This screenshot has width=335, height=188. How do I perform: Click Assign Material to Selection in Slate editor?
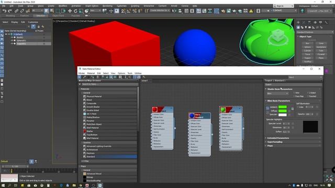(93, 77)
